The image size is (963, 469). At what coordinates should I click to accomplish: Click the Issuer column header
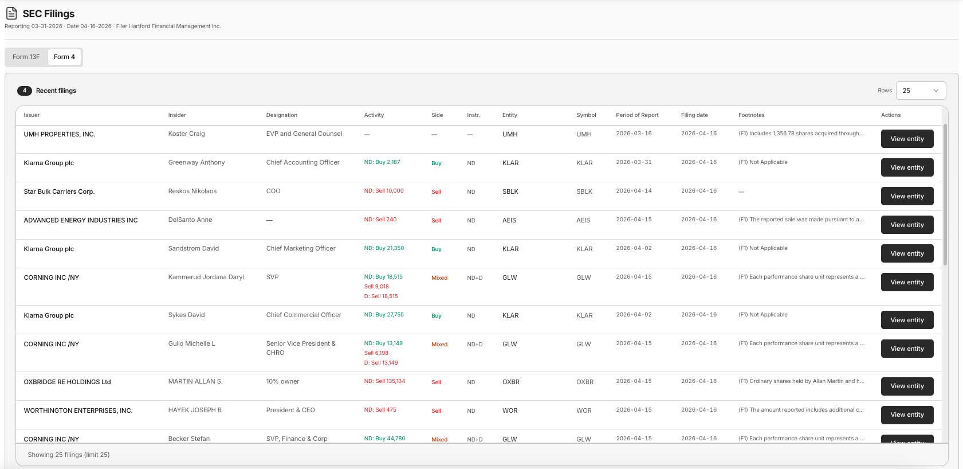pos(32,115)
